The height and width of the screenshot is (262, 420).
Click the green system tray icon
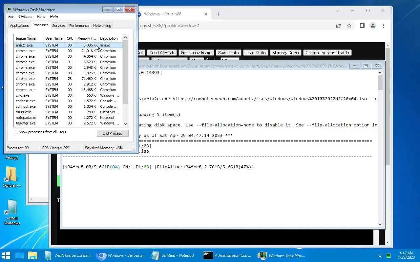[x=388, y=255]
